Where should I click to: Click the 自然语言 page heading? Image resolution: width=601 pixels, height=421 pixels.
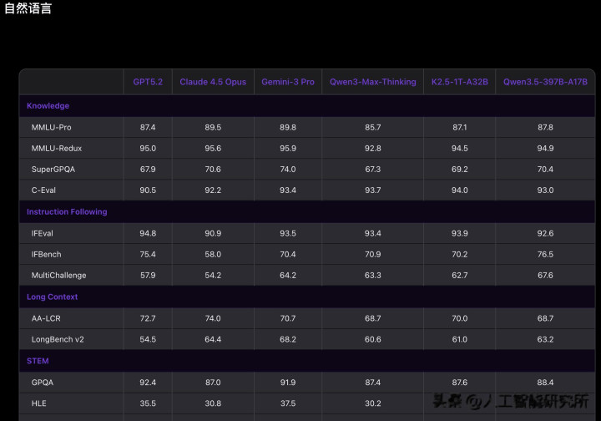tap(28, 9)
